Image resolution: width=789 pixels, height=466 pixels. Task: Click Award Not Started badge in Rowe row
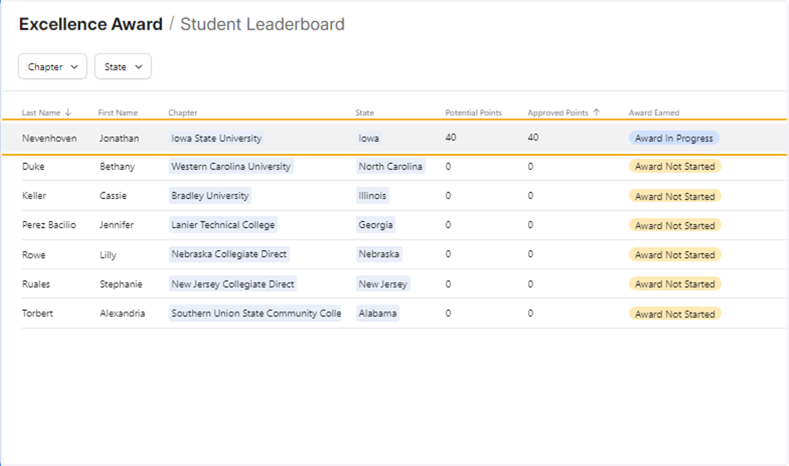click(x=675, y=254)
